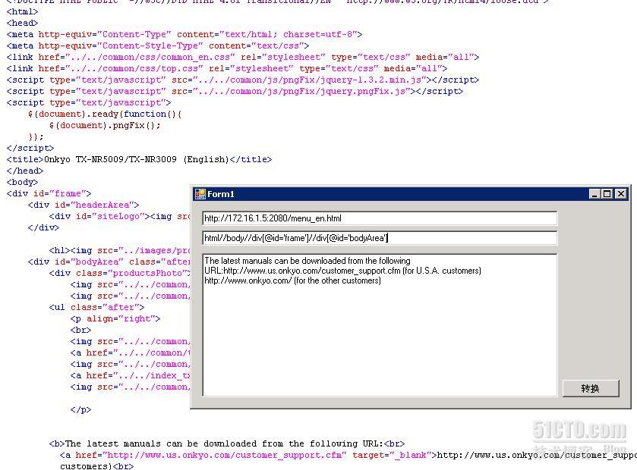Click the meta 'Content-Type' code line
Screen dimensions: 637x470
[184, 34]
